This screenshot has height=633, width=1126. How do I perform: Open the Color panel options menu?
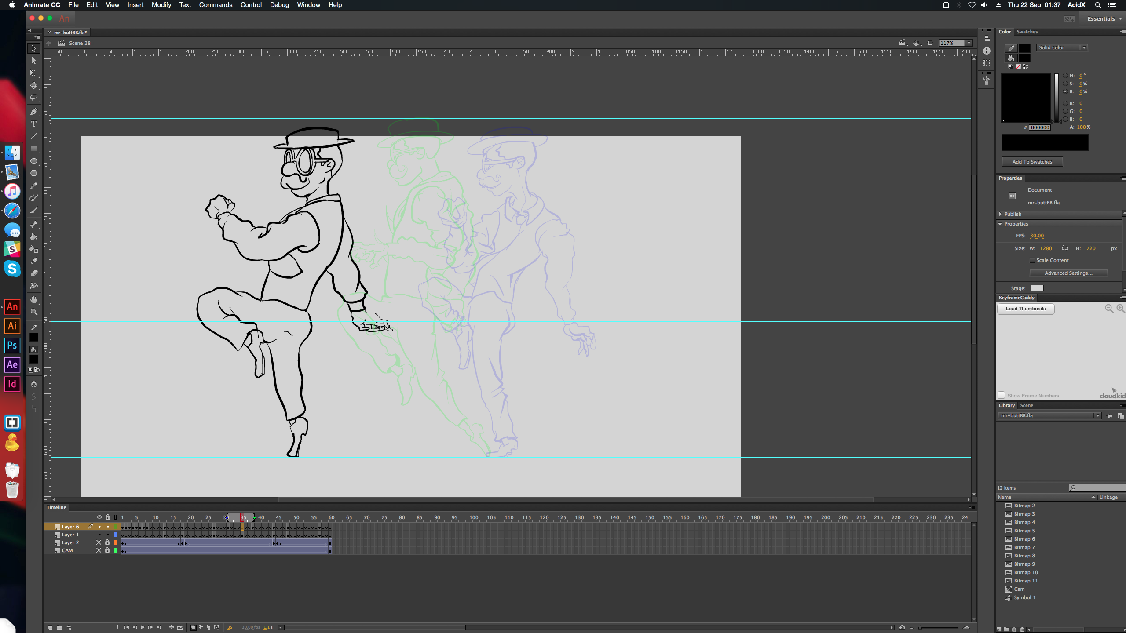pyautogui.click(x=1122, y=32)
